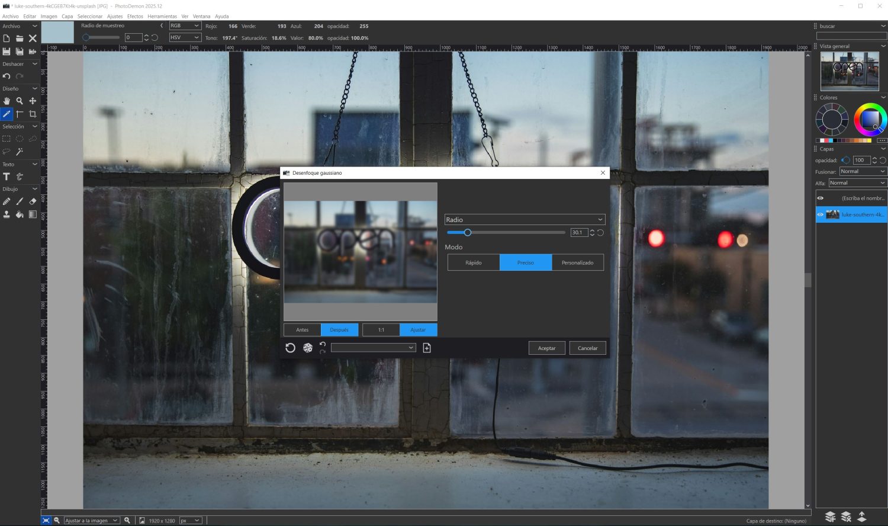Open the Fusionar blend mode dropdown
The height and width of the screenshot is (526, 888).
coord(863,172)
